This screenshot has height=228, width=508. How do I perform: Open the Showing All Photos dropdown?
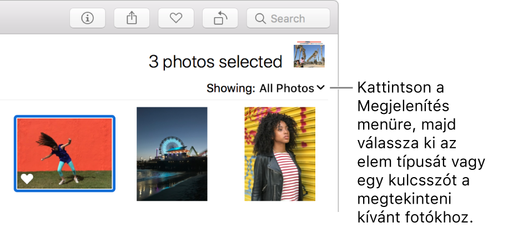coord(265,88)
